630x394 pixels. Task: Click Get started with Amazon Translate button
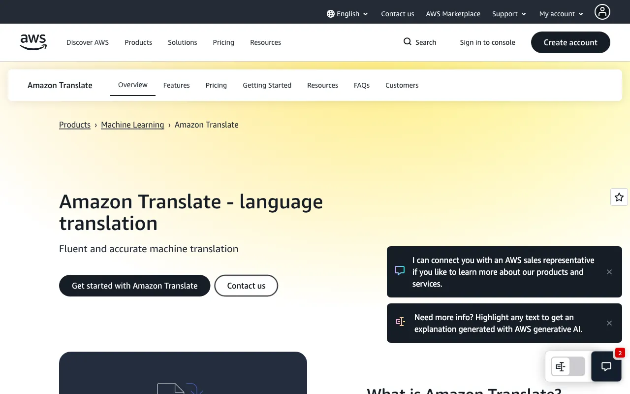click(135, 286)
